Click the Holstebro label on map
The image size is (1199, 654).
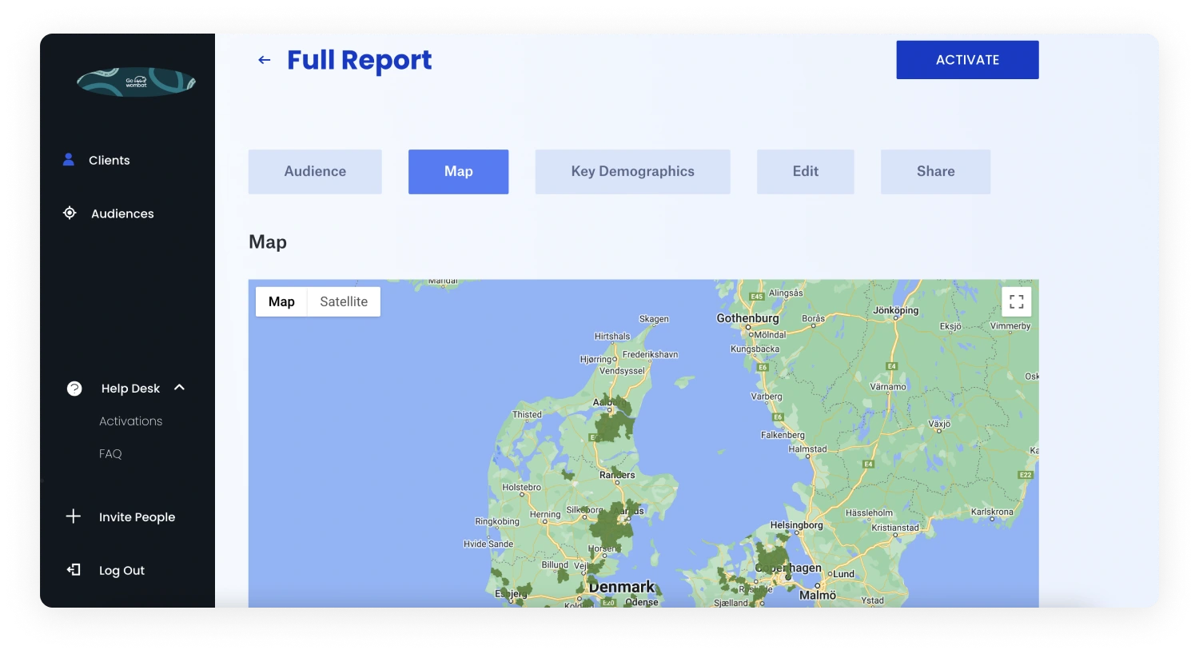coord(521,487)
